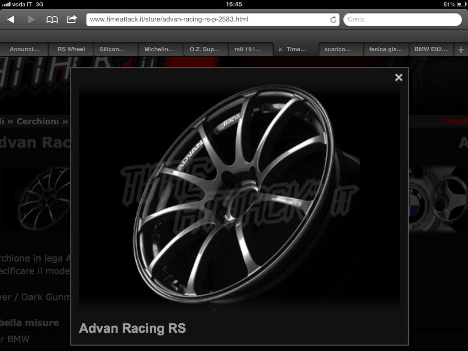Switch to the RS Wheel tab
This screenshot has height=351, width=468.
point(71,49)
